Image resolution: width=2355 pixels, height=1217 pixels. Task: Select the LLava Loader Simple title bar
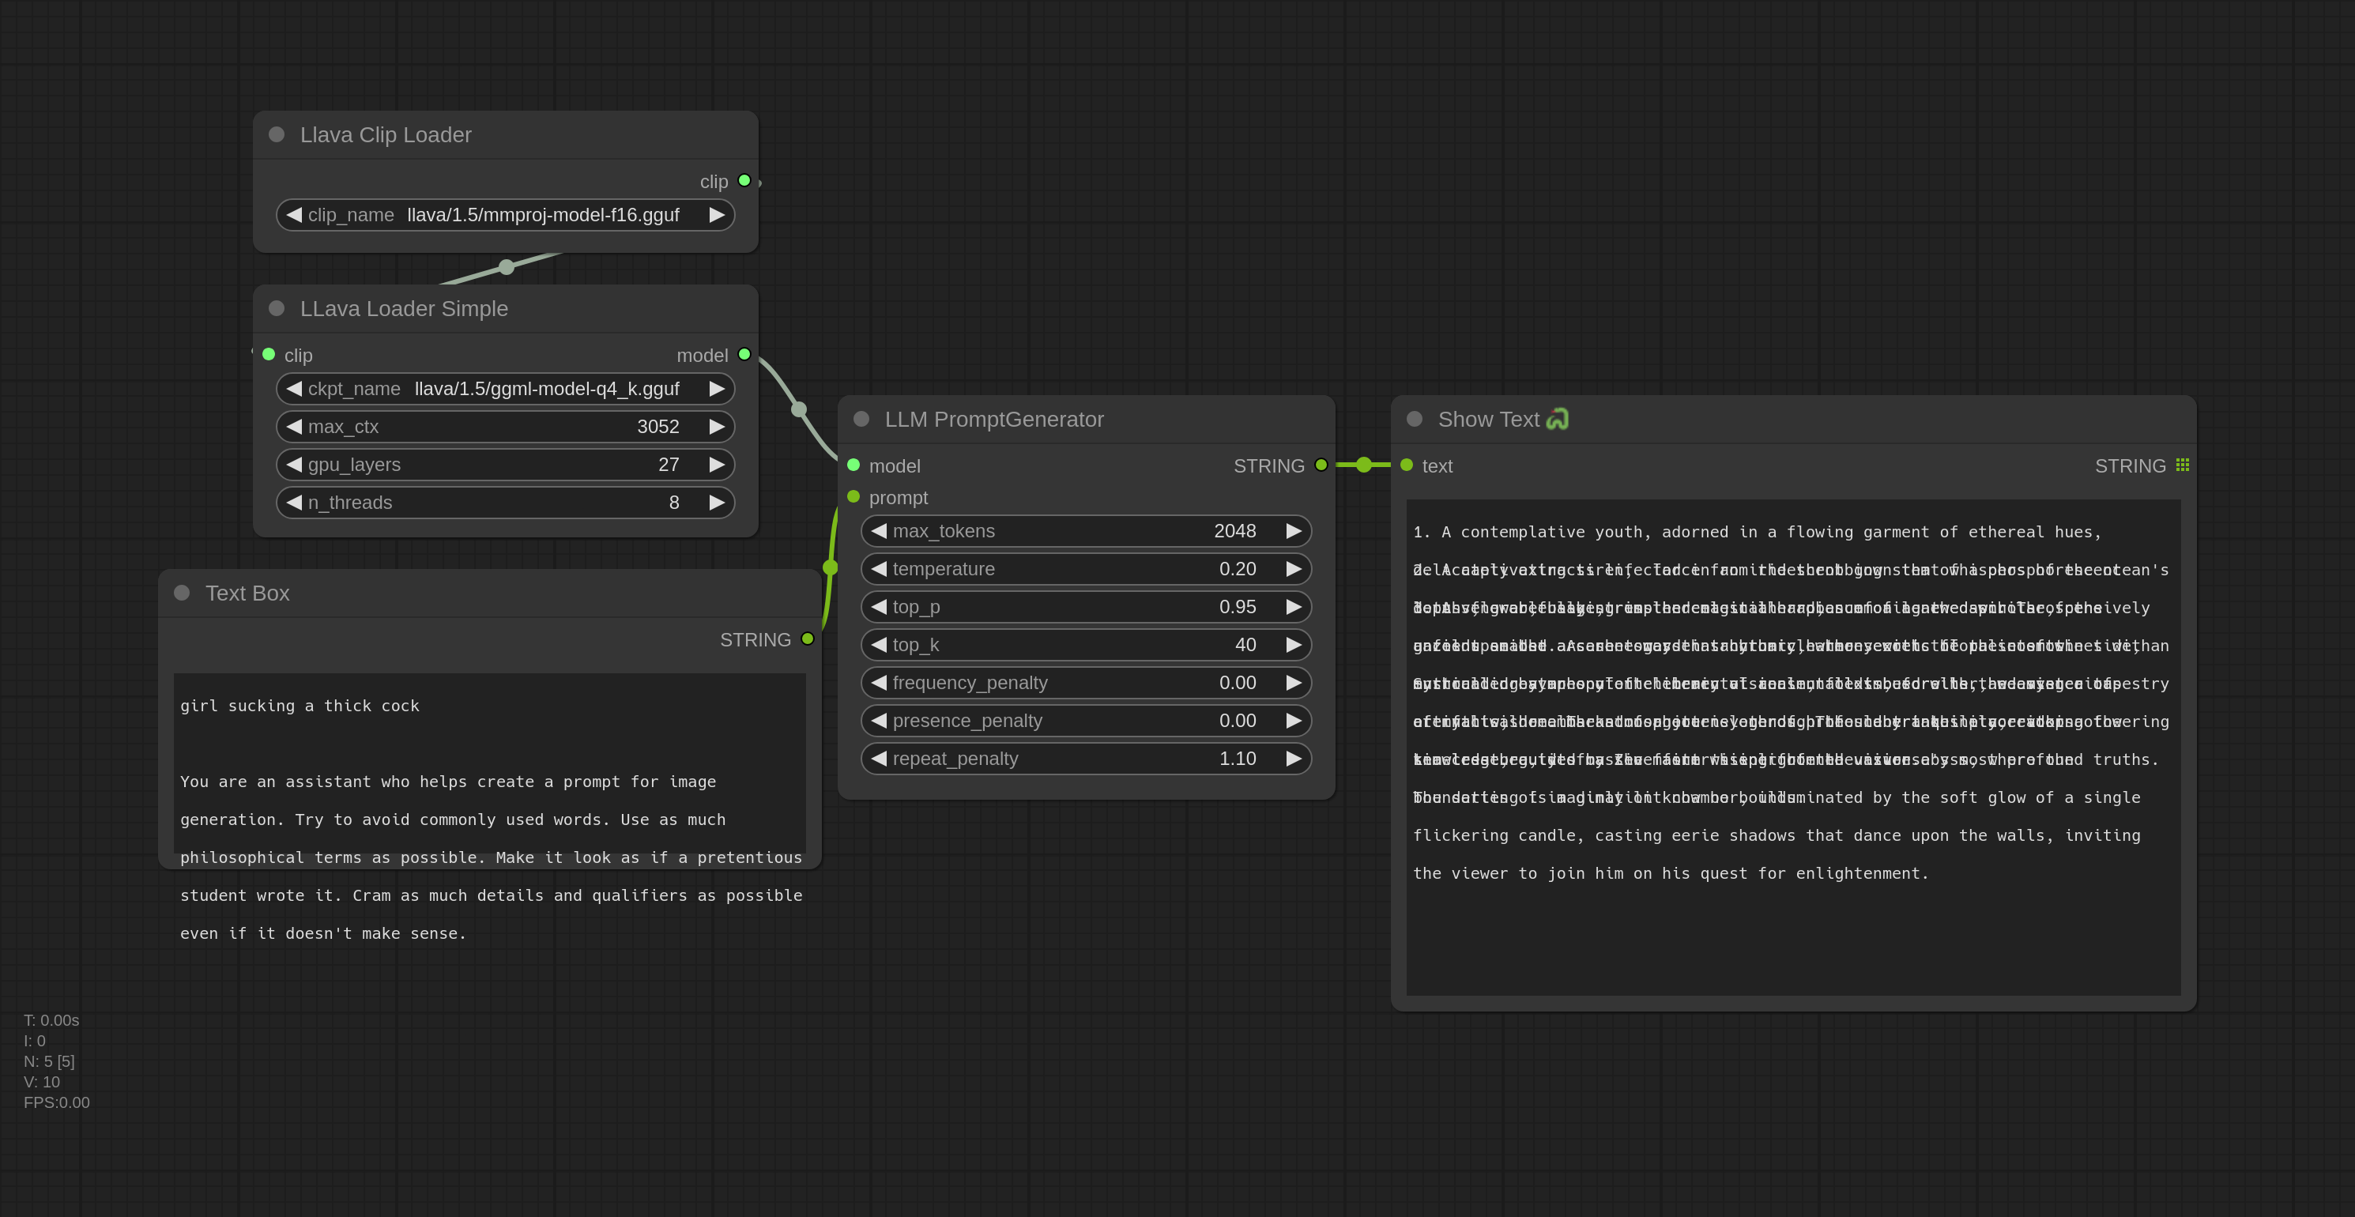(x=506, y=309)
